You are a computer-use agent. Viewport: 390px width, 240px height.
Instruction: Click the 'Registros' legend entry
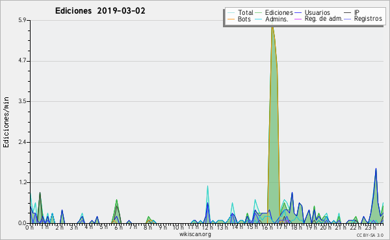coord(363,19)
